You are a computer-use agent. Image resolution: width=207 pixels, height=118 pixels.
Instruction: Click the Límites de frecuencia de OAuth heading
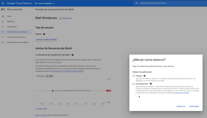tap(54, 48)
